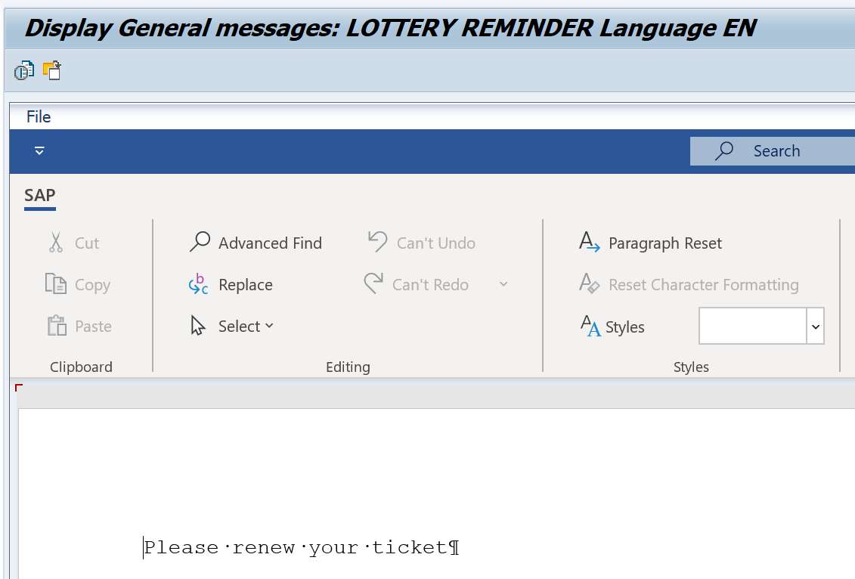The height and width of the screenshot is (579, 855).
Task: Click the Paragraph Reset icon
Action: (590, 242)
